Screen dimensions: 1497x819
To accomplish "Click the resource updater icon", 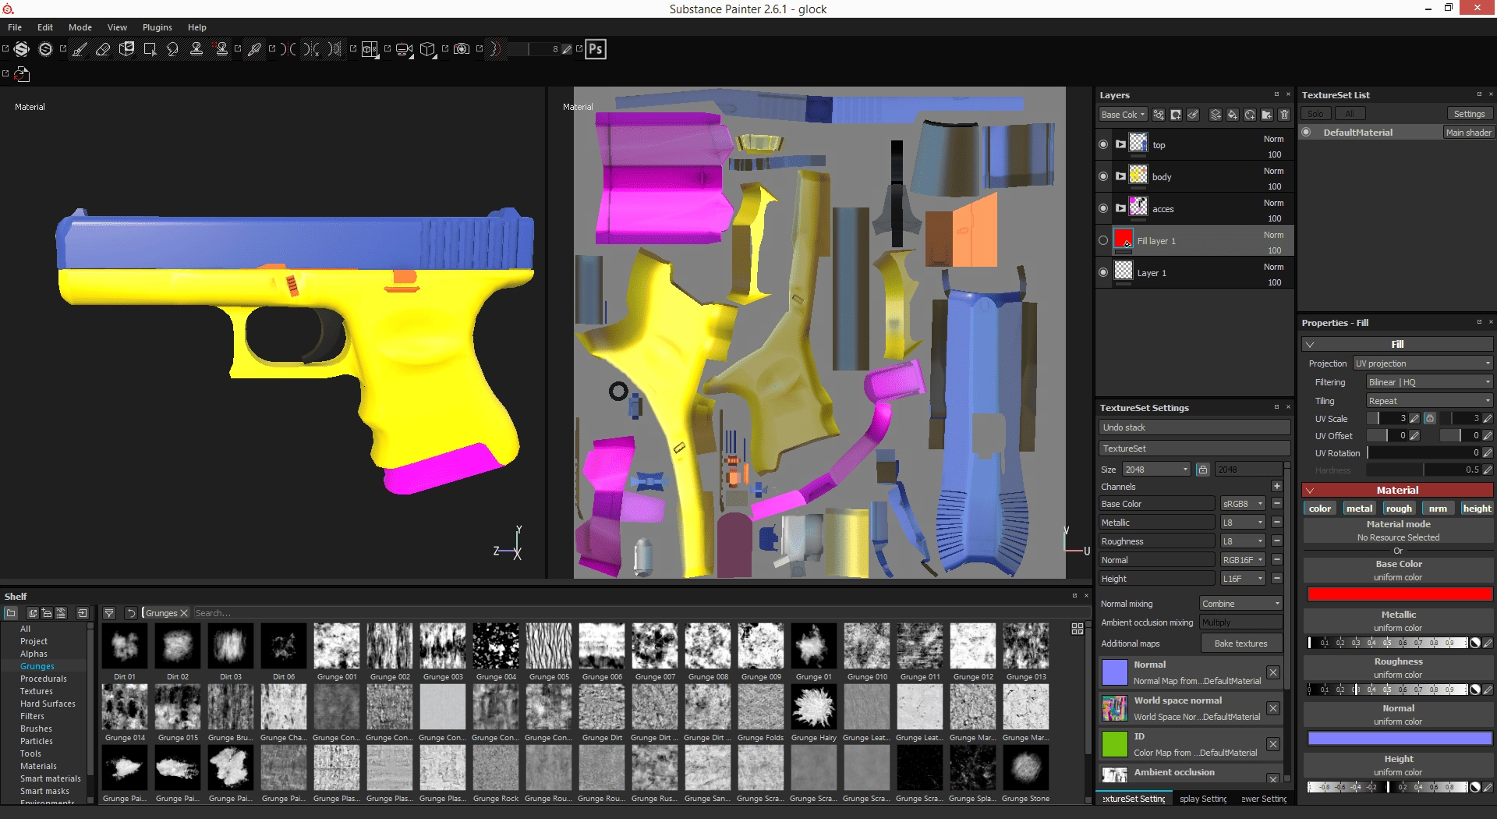I will tap(22, 74).
